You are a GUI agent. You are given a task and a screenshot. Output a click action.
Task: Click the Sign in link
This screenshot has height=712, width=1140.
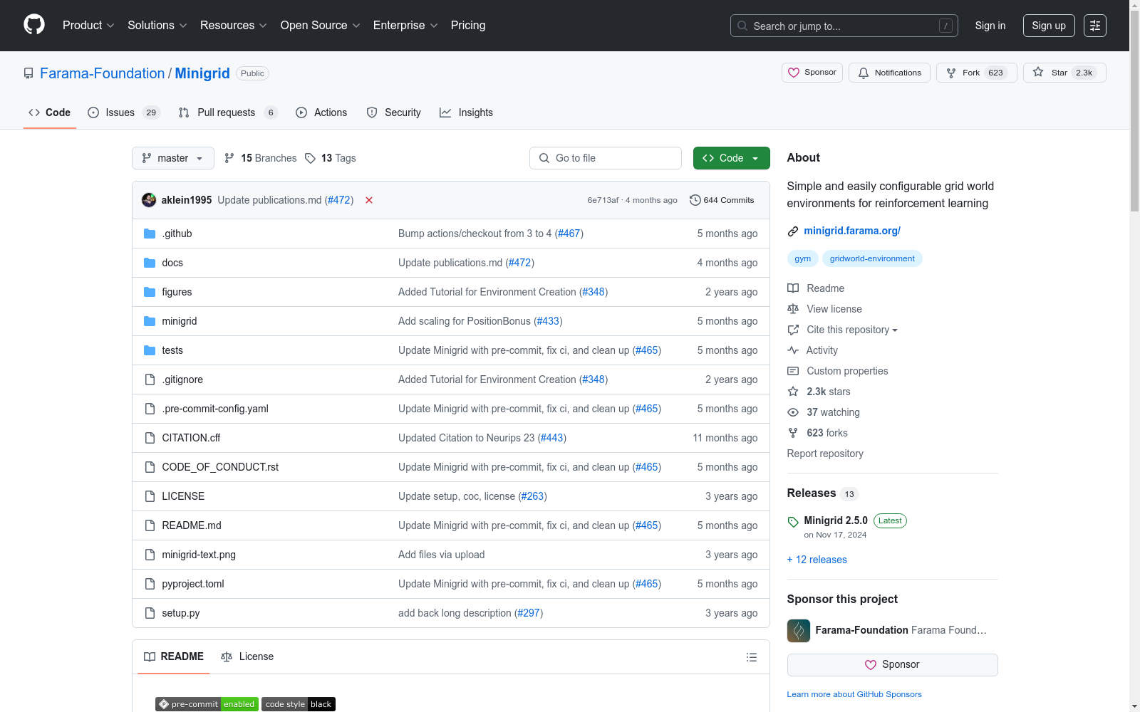(990, 26)
